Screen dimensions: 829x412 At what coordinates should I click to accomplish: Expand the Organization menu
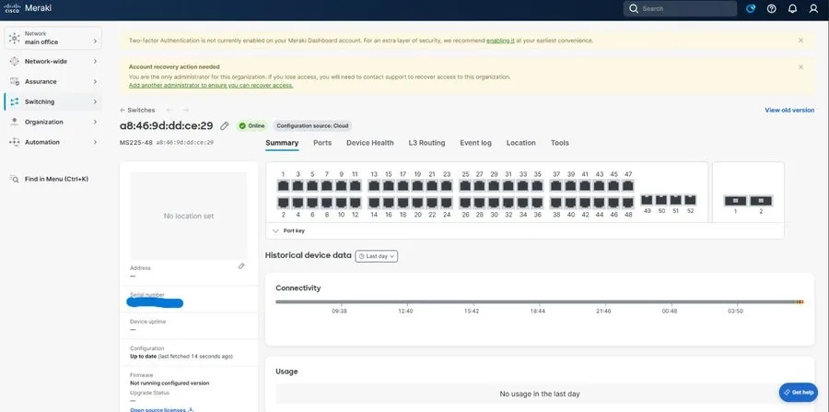click(53, 123)
